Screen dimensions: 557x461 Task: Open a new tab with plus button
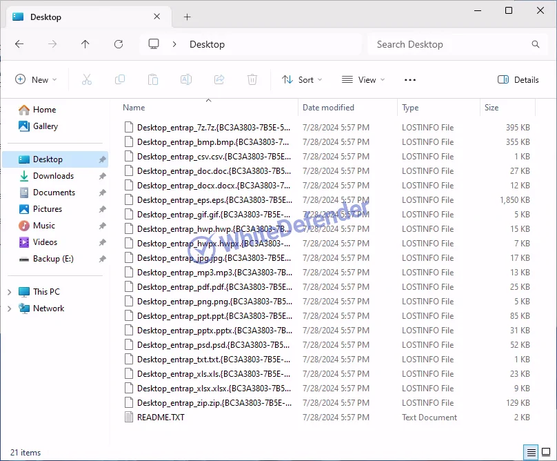tap(187, 17)
